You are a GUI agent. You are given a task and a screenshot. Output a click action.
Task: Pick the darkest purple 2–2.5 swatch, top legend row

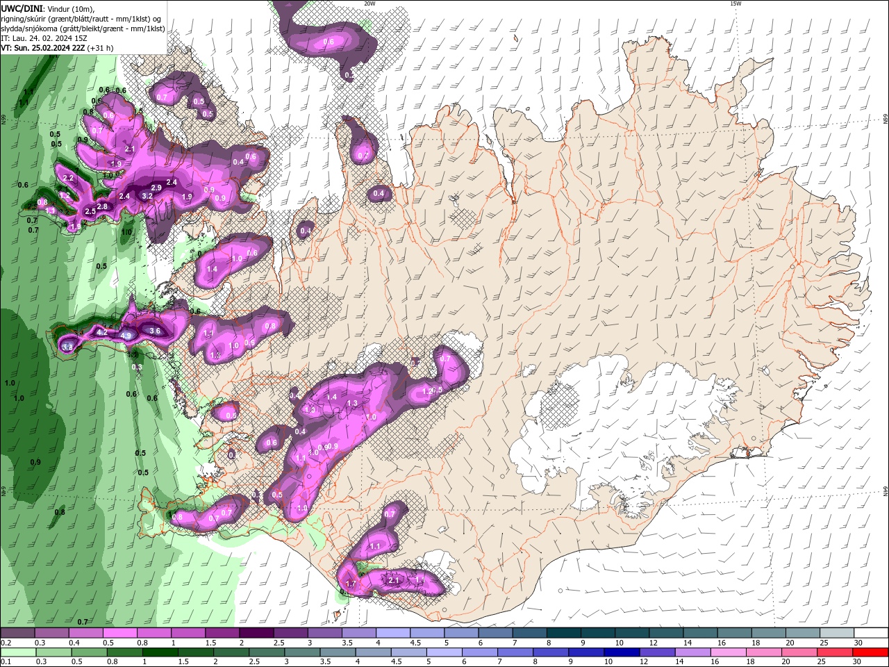(256, 633)
